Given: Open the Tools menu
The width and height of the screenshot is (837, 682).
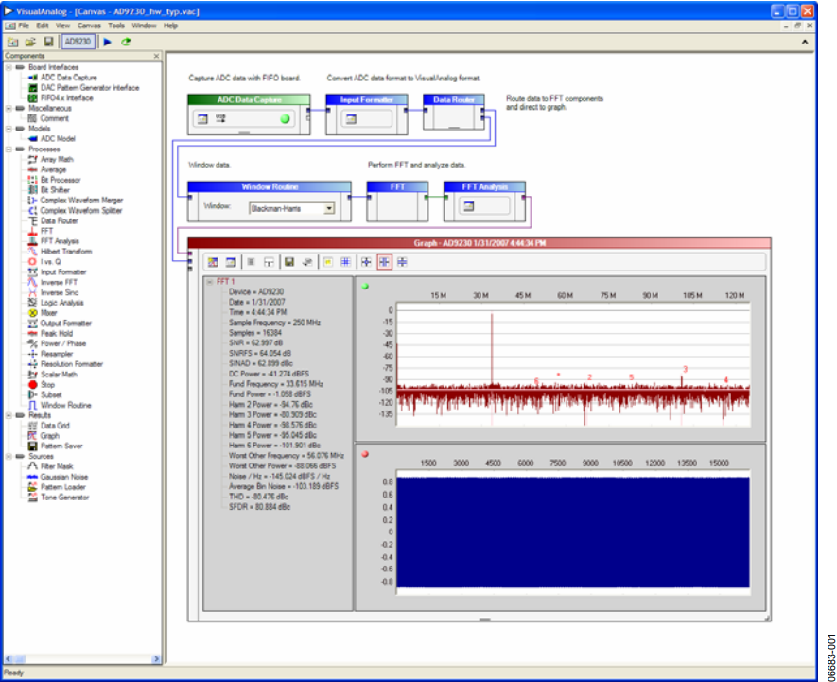Looking at the screenshot, I should tap(115, 26).
